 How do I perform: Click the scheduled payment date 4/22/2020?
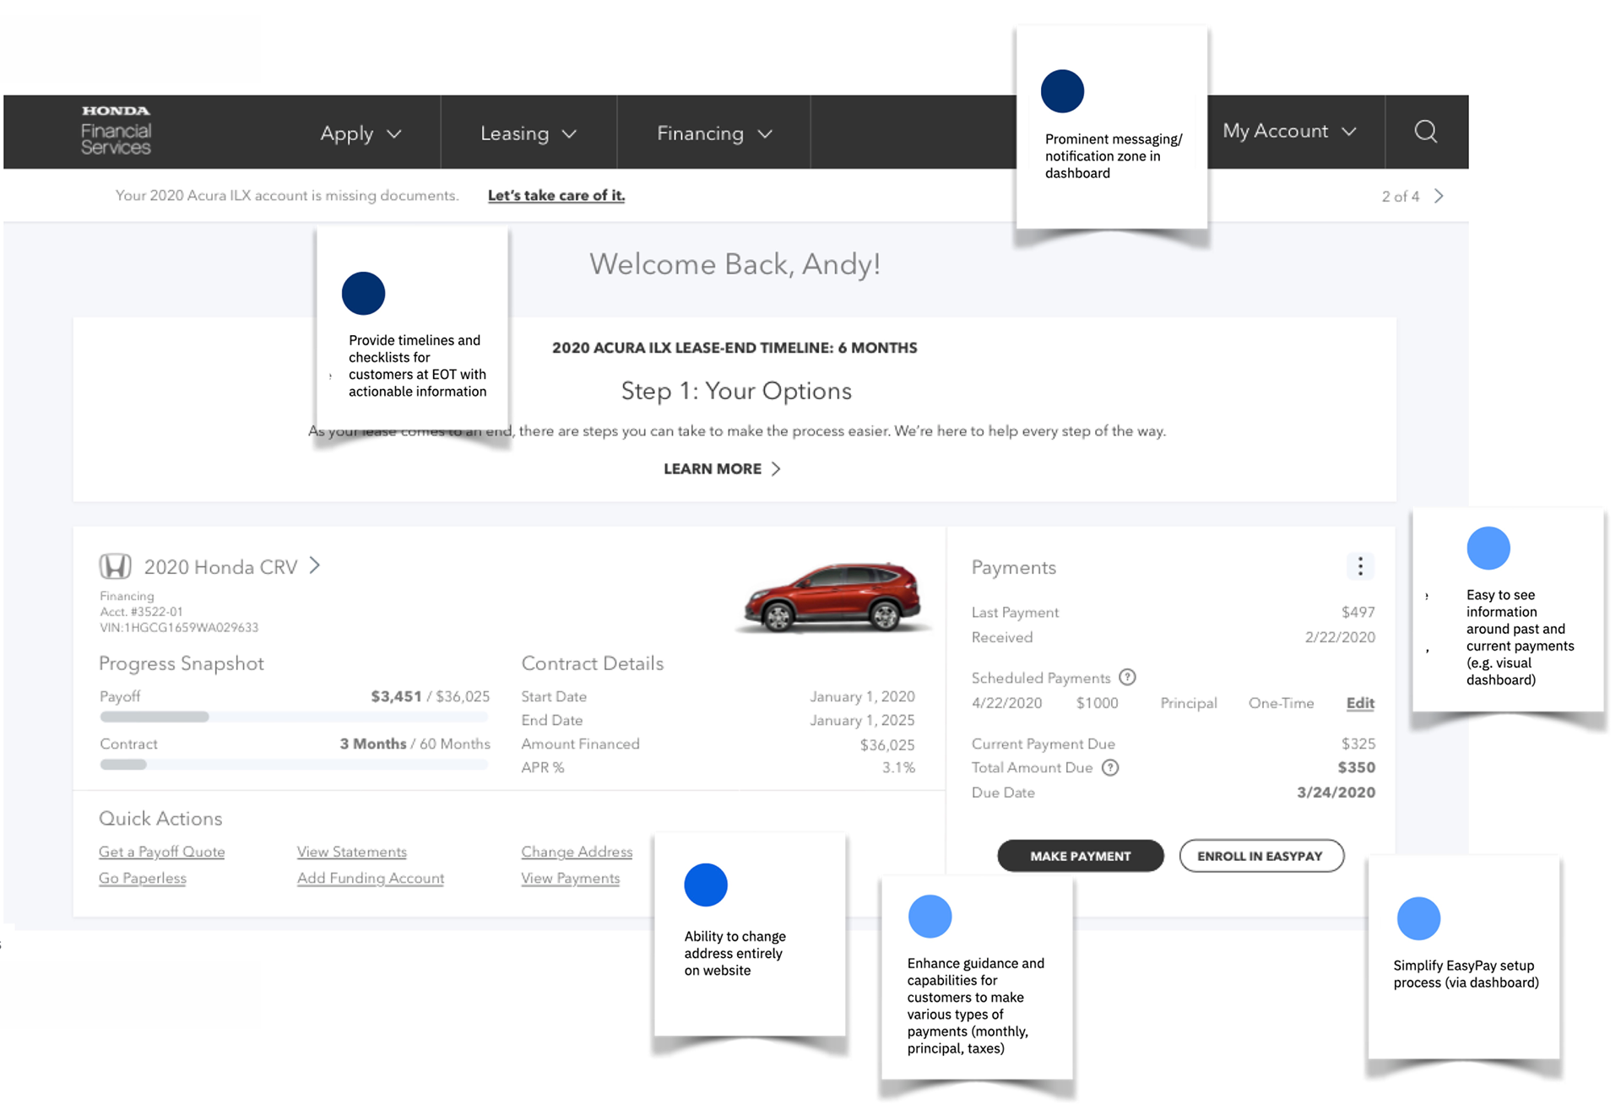click(x=1006, y=703)
